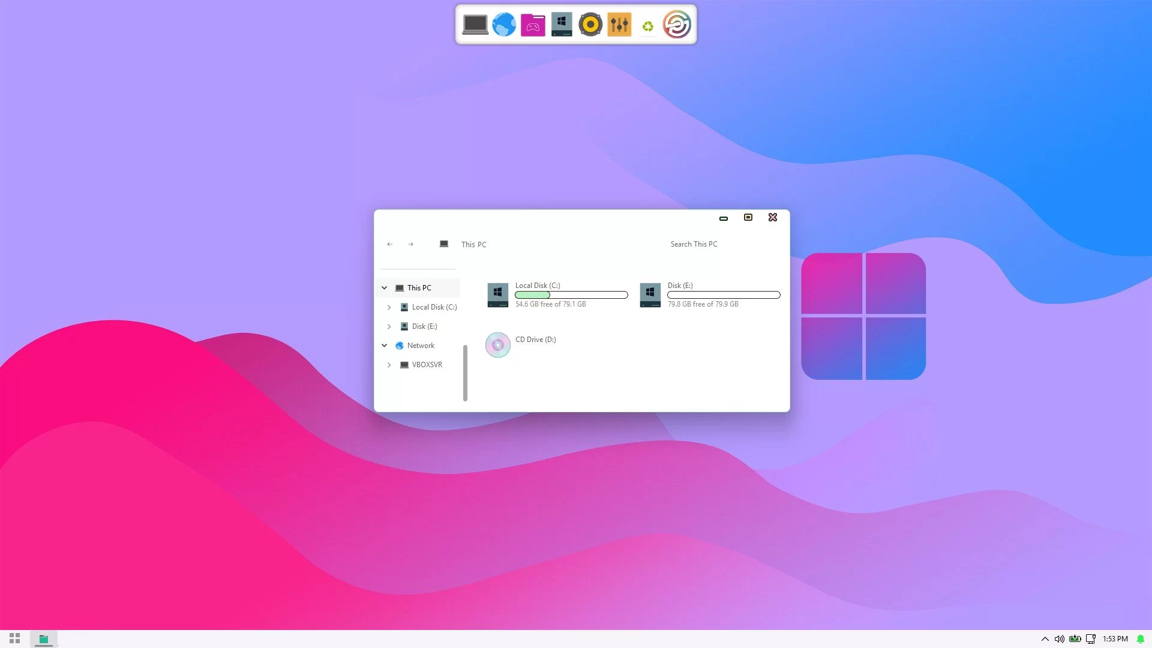Click the Disk (E:) usage bar
Image resolution: width=1152 pixels, height=648 pixels.
pyautogui.click(x=724, y=295)
